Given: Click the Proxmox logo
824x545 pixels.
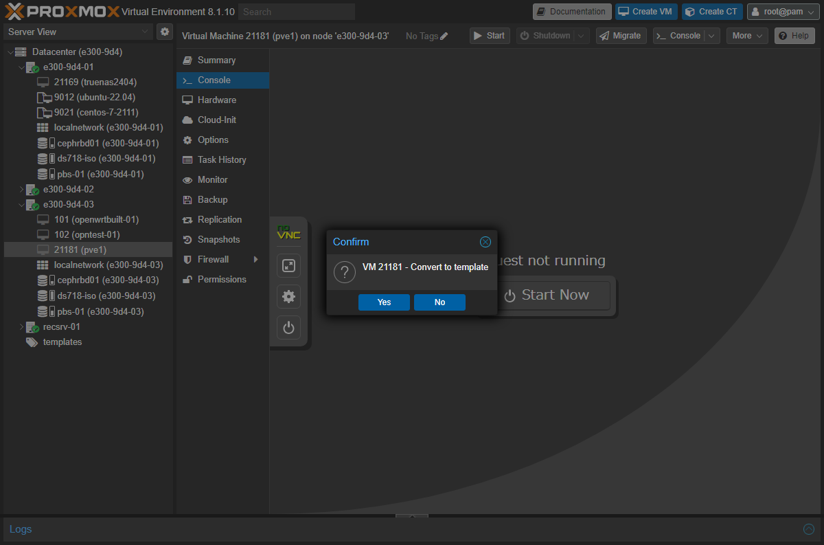Looking at the screenshot, I should click(x=62, y=11).
